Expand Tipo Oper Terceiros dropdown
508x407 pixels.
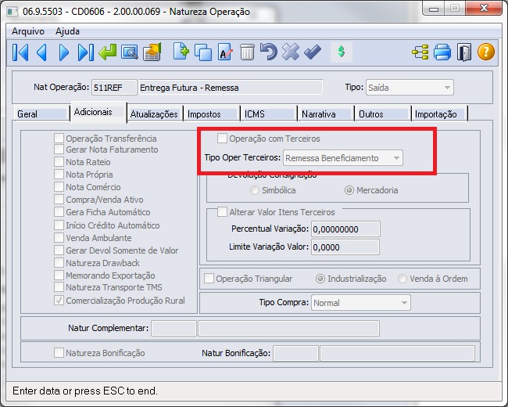[x=343, y=158]
